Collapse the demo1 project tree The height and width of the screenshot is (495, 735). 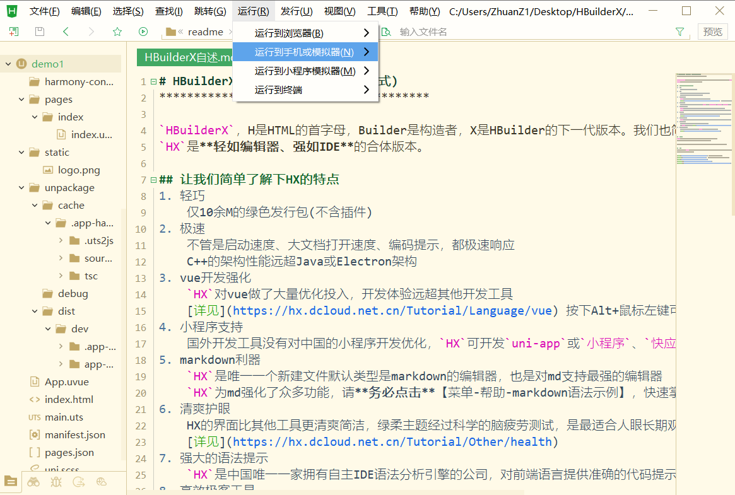(x=8, y=64)
